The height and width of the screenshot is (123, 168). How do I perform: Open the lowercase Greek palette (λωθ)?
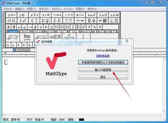(103, 15)
